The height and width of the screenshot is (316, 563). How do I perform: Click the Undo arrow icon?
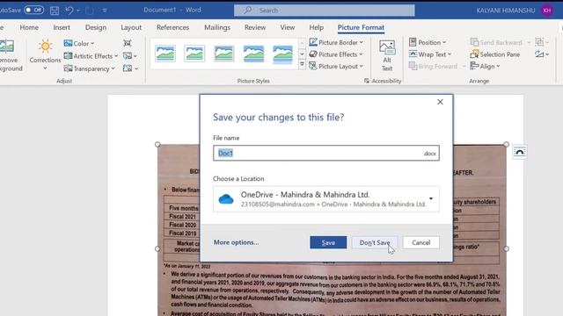point(69,11)
